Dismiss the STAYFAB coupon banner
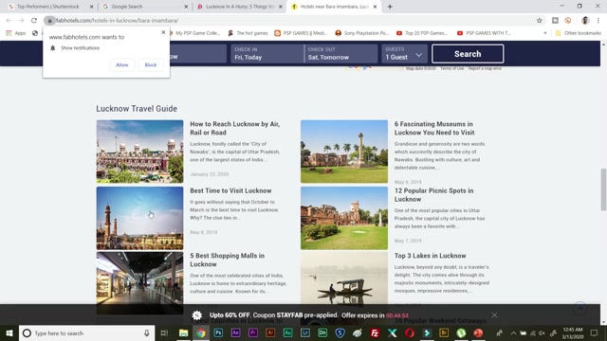607x341 pixels. pyautogui.click(x=494, y=315)
